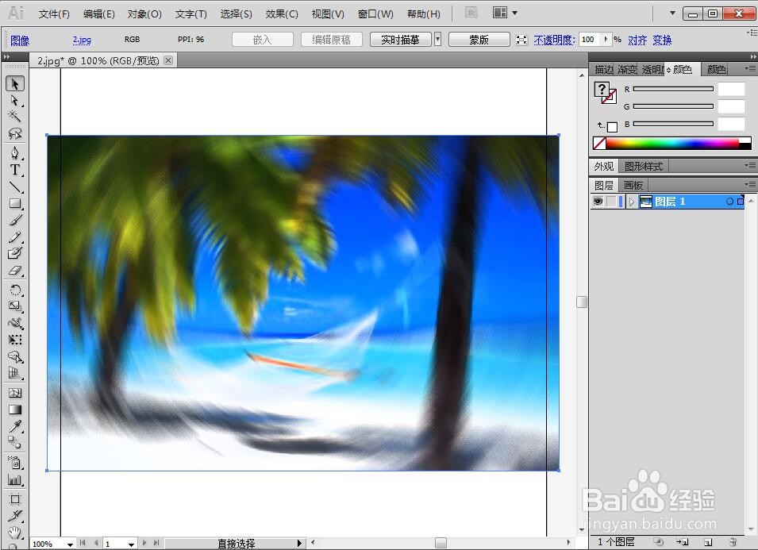Select the Scale tool
This screenshot has width=758, height=550.
point(15,306)
